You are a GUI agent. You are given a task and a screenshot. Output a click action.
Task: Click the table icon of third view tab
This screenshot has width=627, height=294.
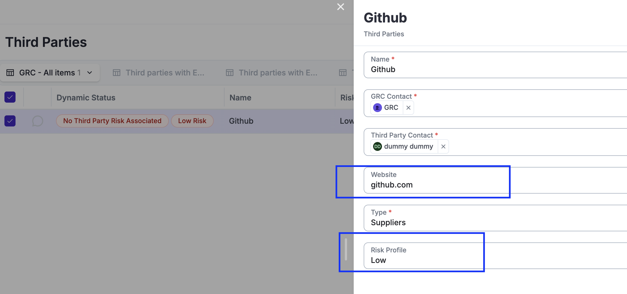(x=230, y=73)
